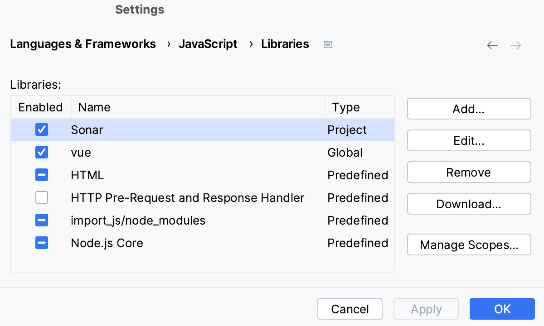Toggle the Node.js Core library
This screenshot has height=326, width=544.
tap(41, 243)
